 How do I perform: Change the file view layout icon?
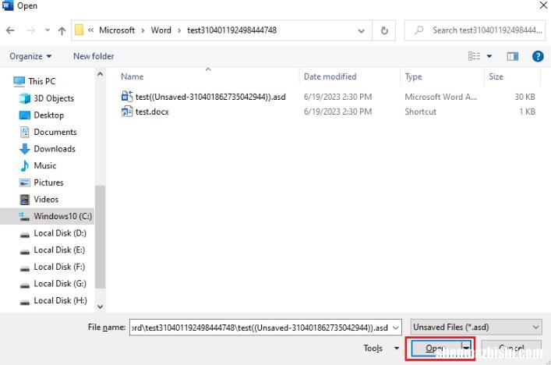click(474, 56)
